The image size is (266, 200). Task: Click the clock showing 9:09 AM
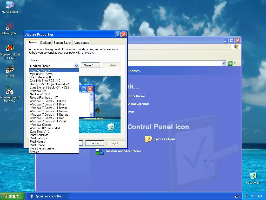(x=256, y=196)
